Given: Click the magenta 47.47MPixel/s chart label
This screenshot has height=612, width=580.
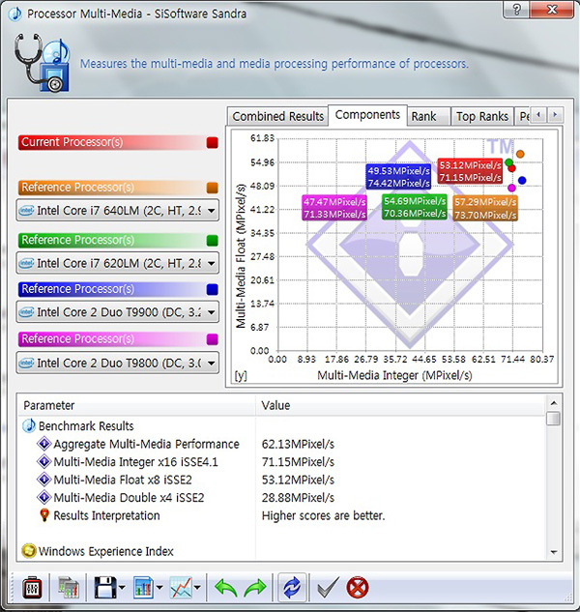Looking at the screenshot, I should click(334, 208).
